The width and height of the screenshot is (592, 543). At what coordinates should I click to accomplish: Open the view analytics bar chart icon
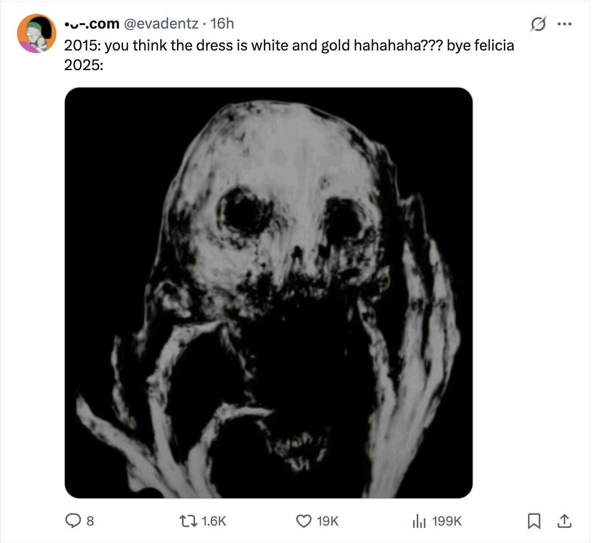(419, 521)
